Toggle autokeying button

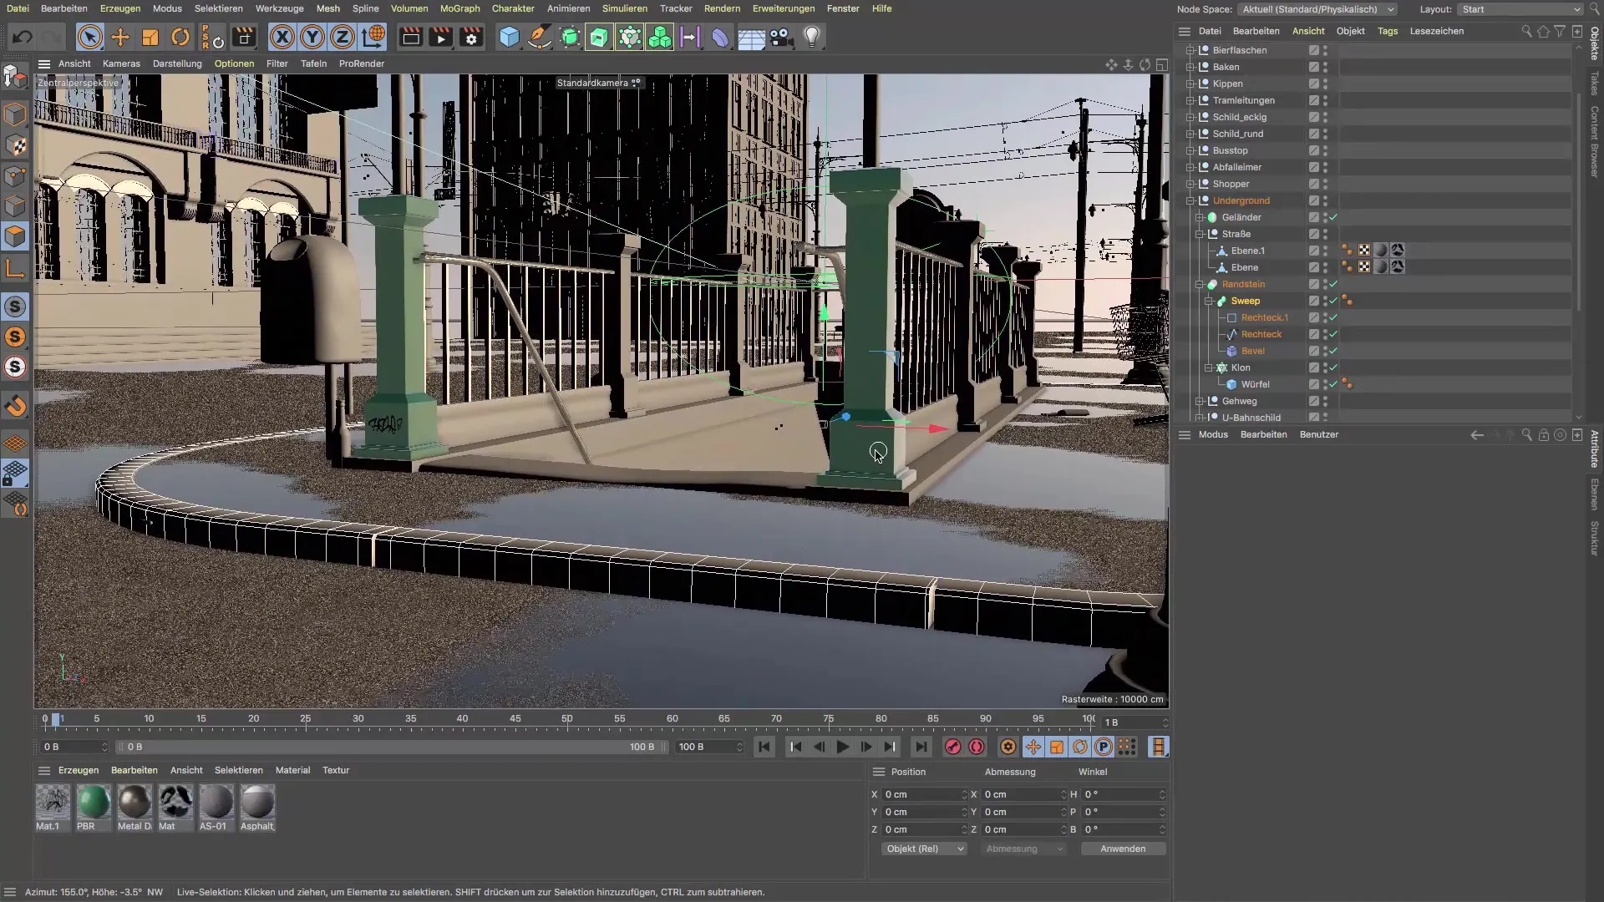(x=977, y=747)
